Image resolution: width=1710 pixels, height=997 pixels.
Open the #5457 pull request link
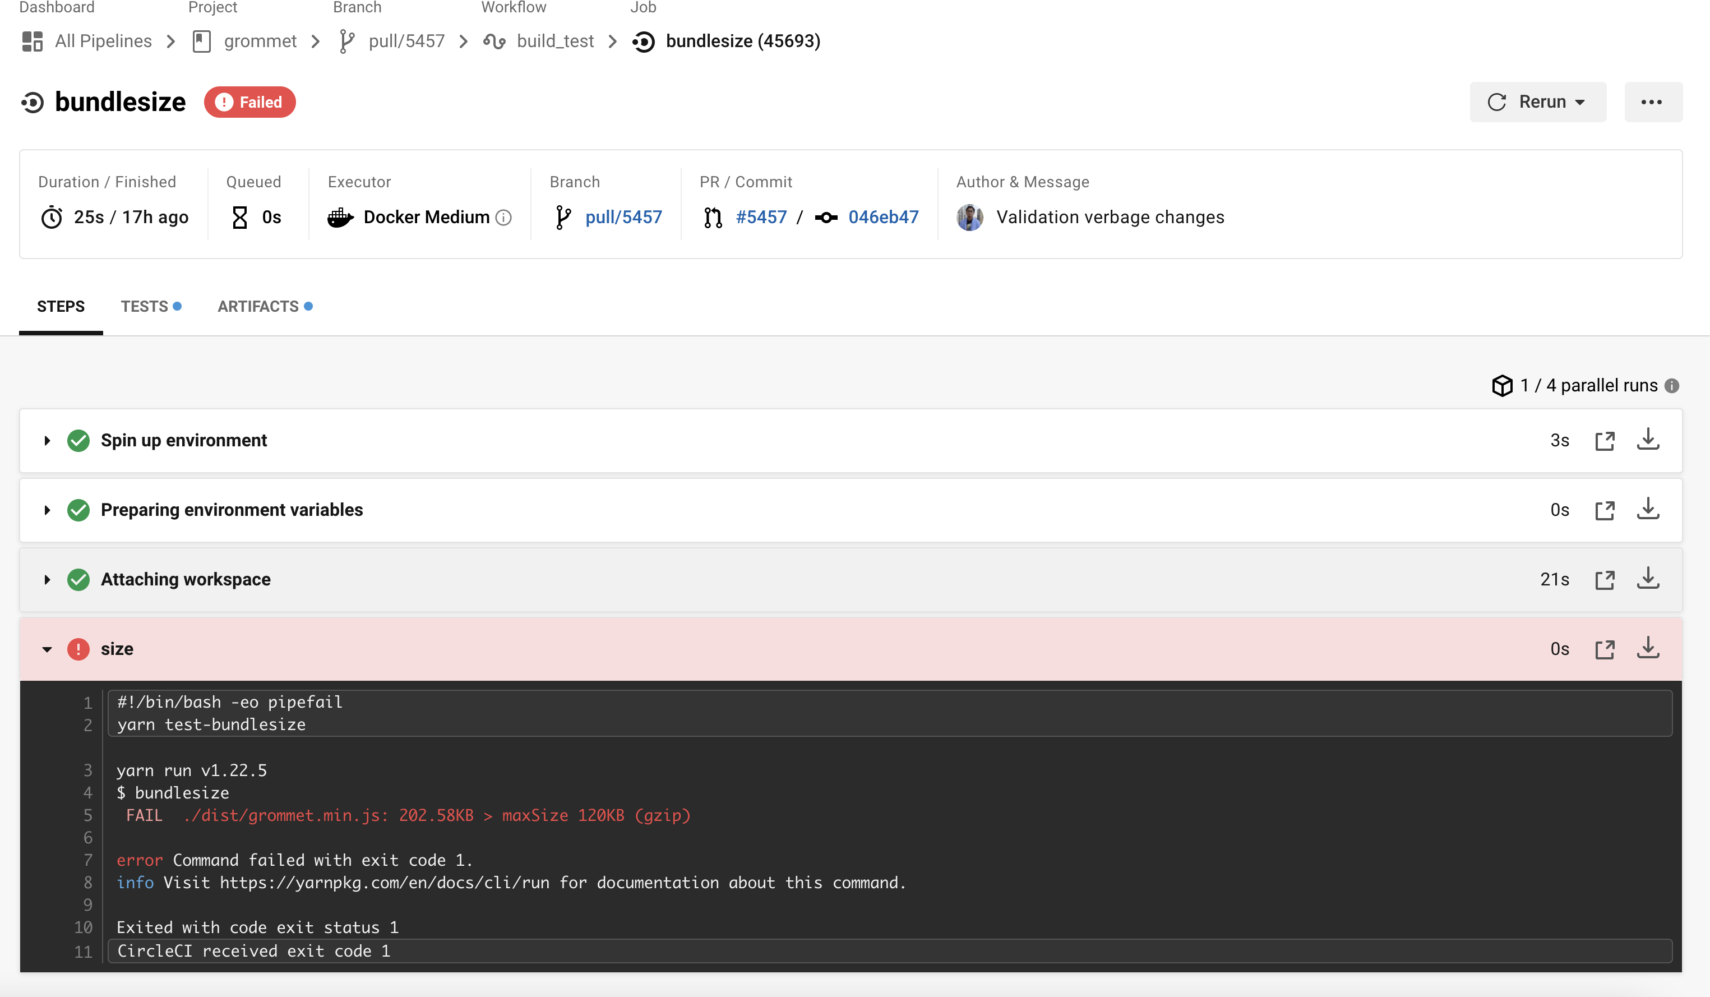(761, 217)
